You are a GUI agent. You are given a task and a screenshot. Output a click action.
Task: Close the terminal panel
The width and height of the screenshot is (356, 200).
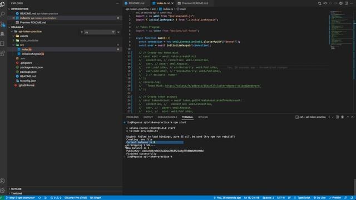[x=352, y=117]
